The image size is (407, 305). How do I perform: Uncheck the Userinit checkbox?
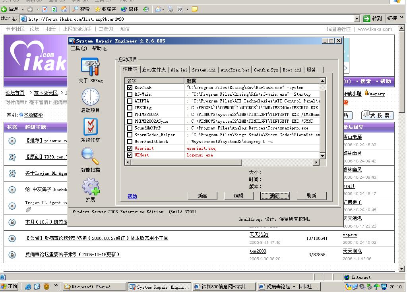[x=130, y=148]
